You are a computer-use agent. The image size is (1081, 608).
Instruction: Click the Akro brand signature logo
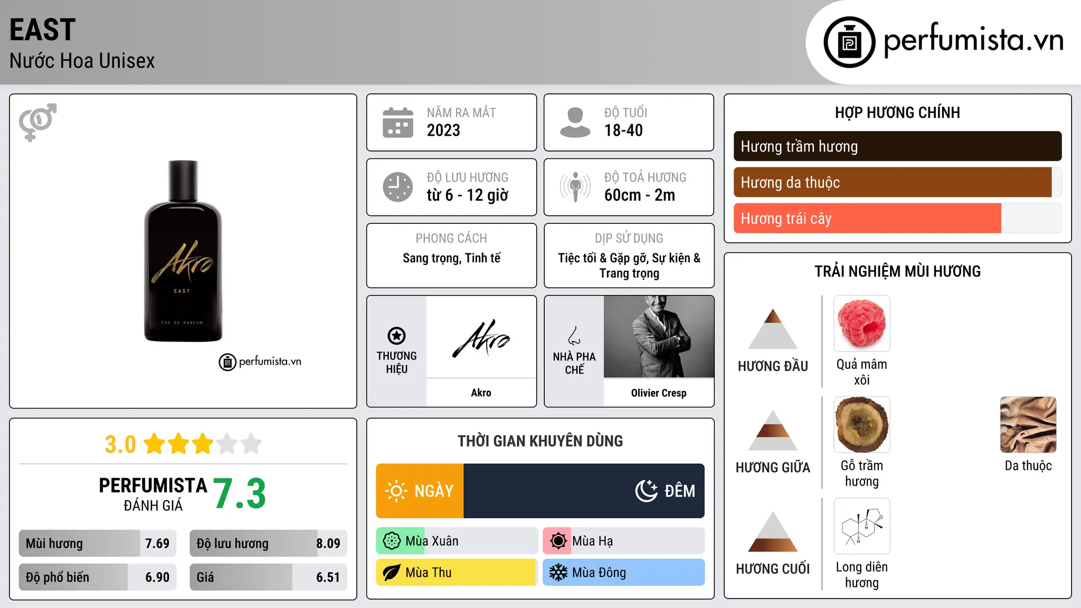point(481,339)
